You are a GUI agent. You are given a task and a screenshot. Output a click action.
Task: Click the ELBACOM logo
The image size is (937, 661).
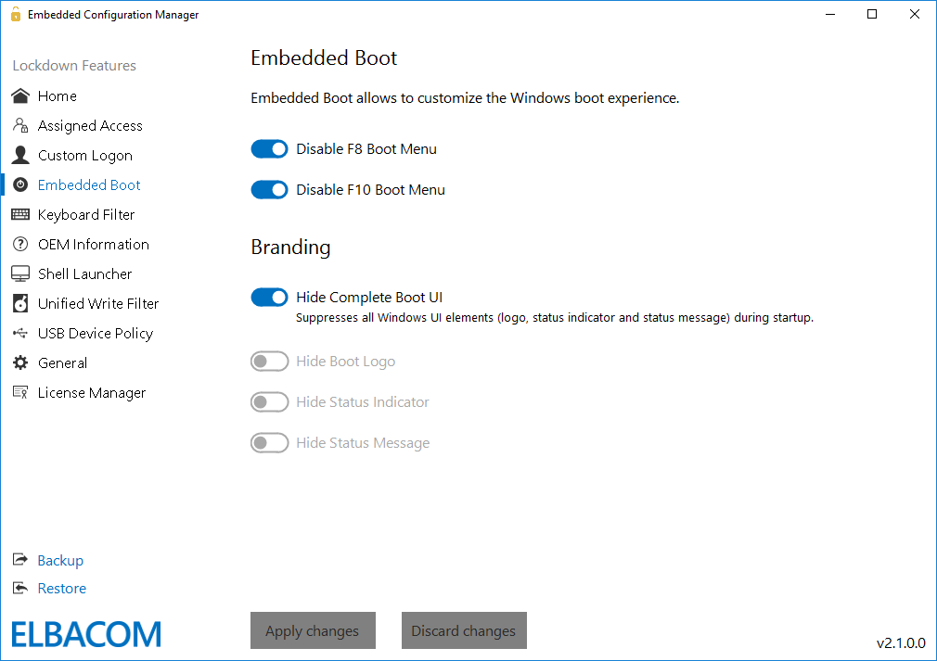85,634
